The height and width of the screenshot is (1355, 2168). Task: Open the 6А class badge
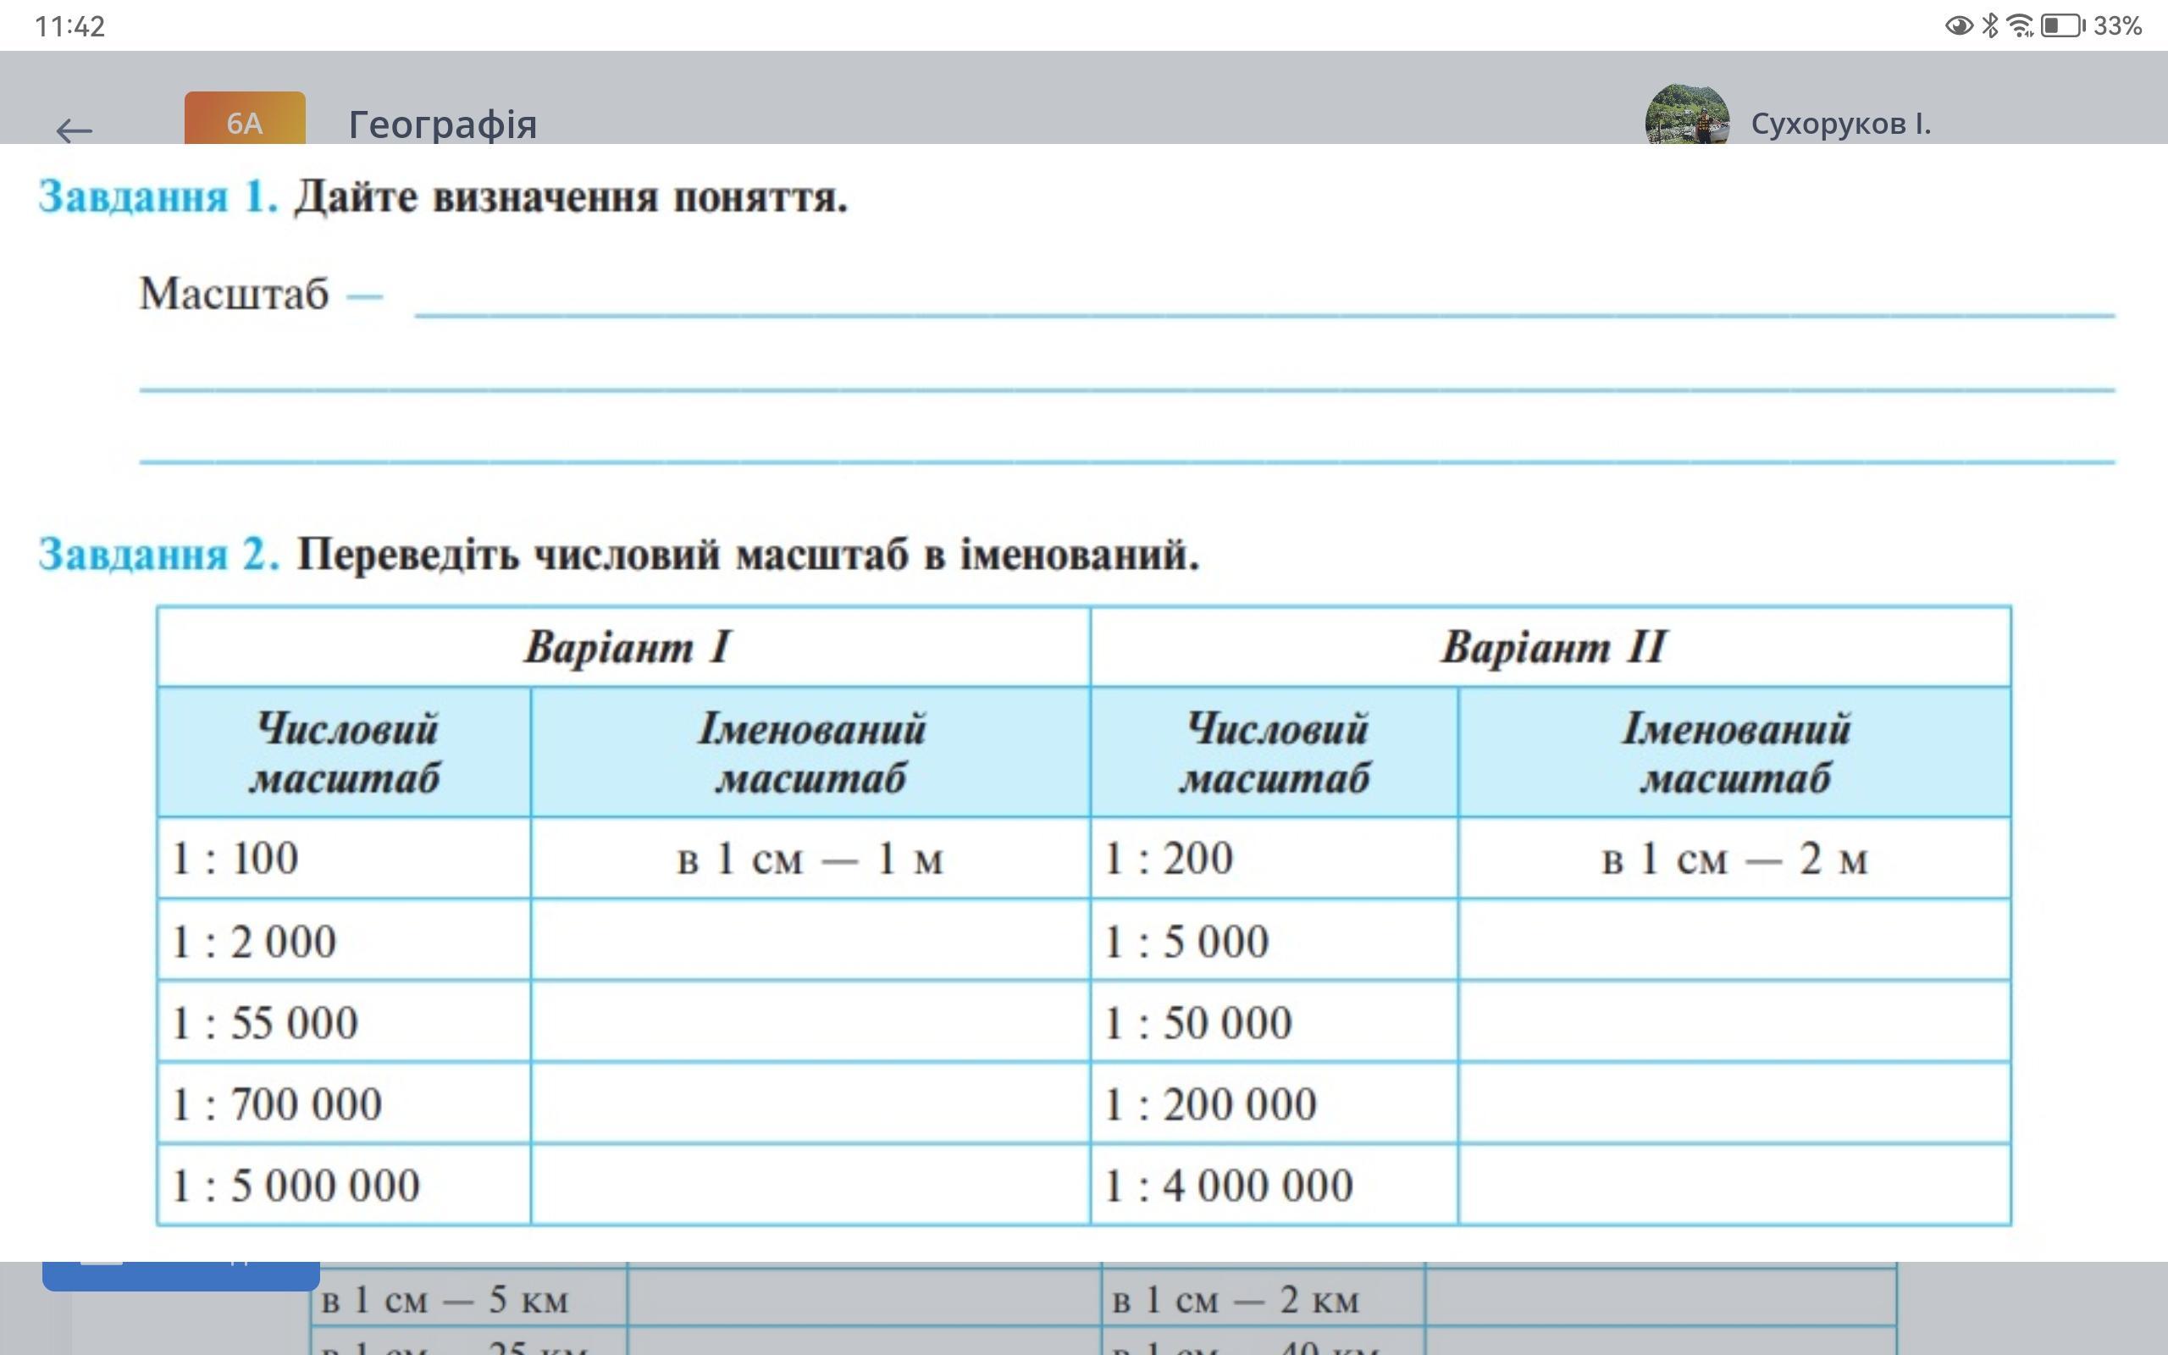point(245,119)
